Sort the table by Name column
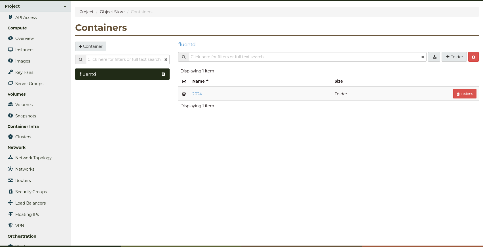 coord(200,81)
